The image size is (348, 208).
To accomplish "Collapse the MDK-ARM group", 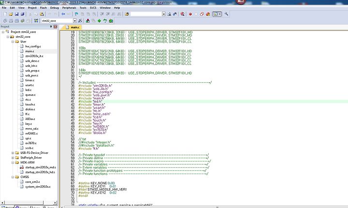I will tap(13, 163).
